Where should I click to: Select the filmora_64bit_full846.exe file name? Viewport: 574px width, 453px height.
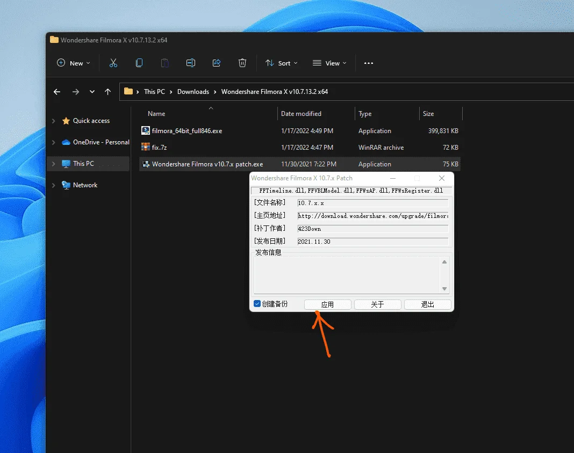coord(187,130)
